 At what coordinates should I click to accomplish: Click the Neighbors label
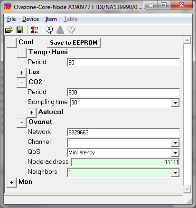(42, 172)
